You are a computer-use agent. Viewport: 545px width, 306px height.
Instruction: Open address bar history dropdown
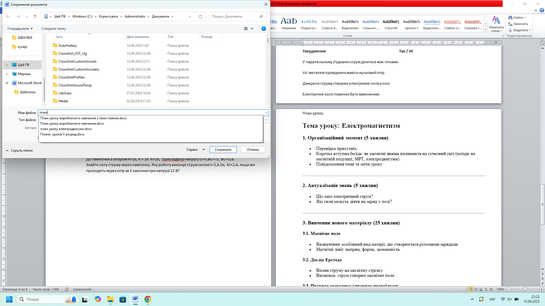190,16
